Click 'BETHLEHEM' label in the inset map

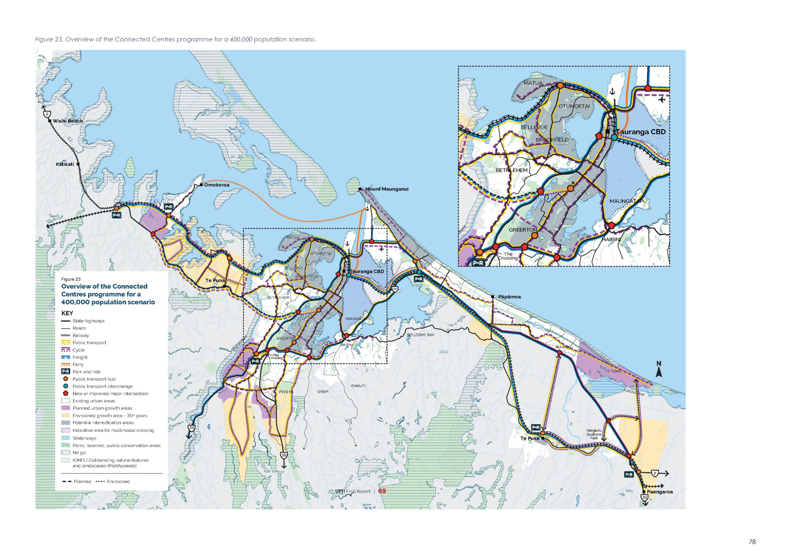coord(512,170)
